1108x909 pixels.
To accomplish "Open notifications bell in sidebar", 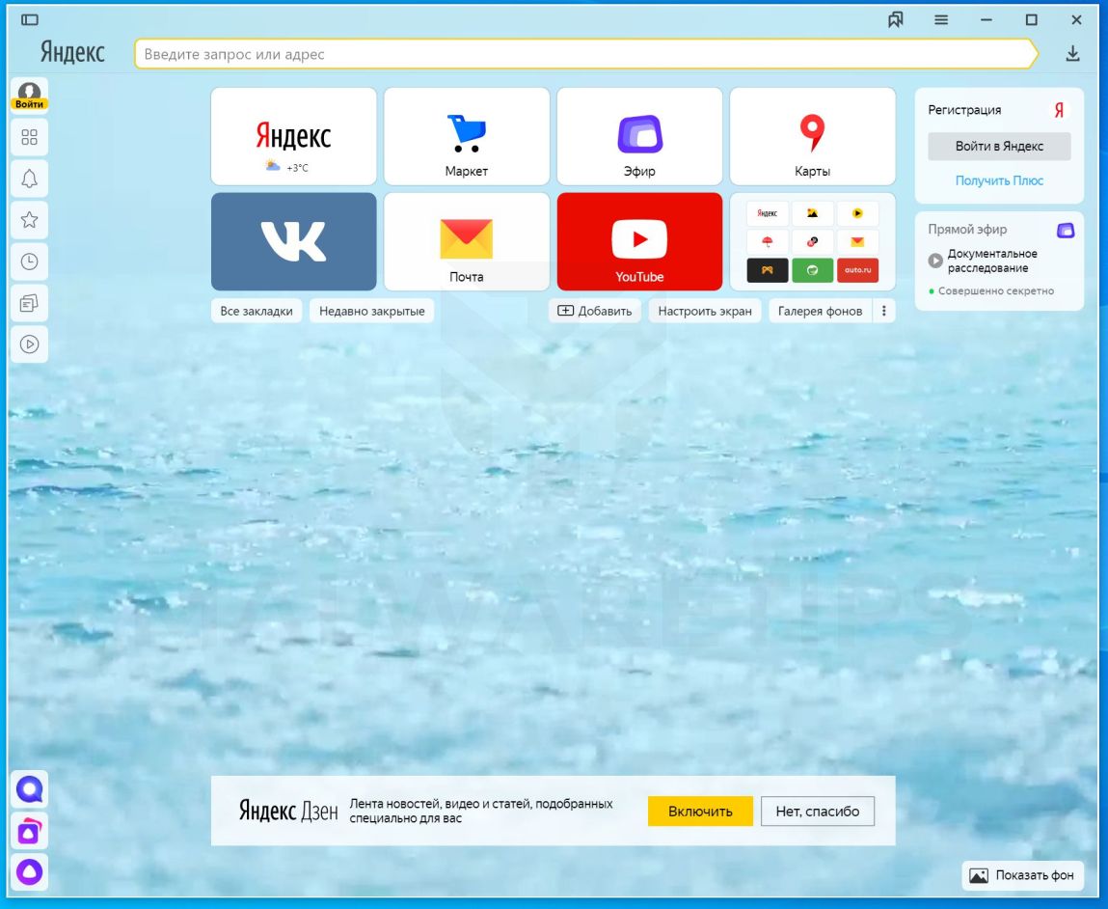I will (29, 179).
